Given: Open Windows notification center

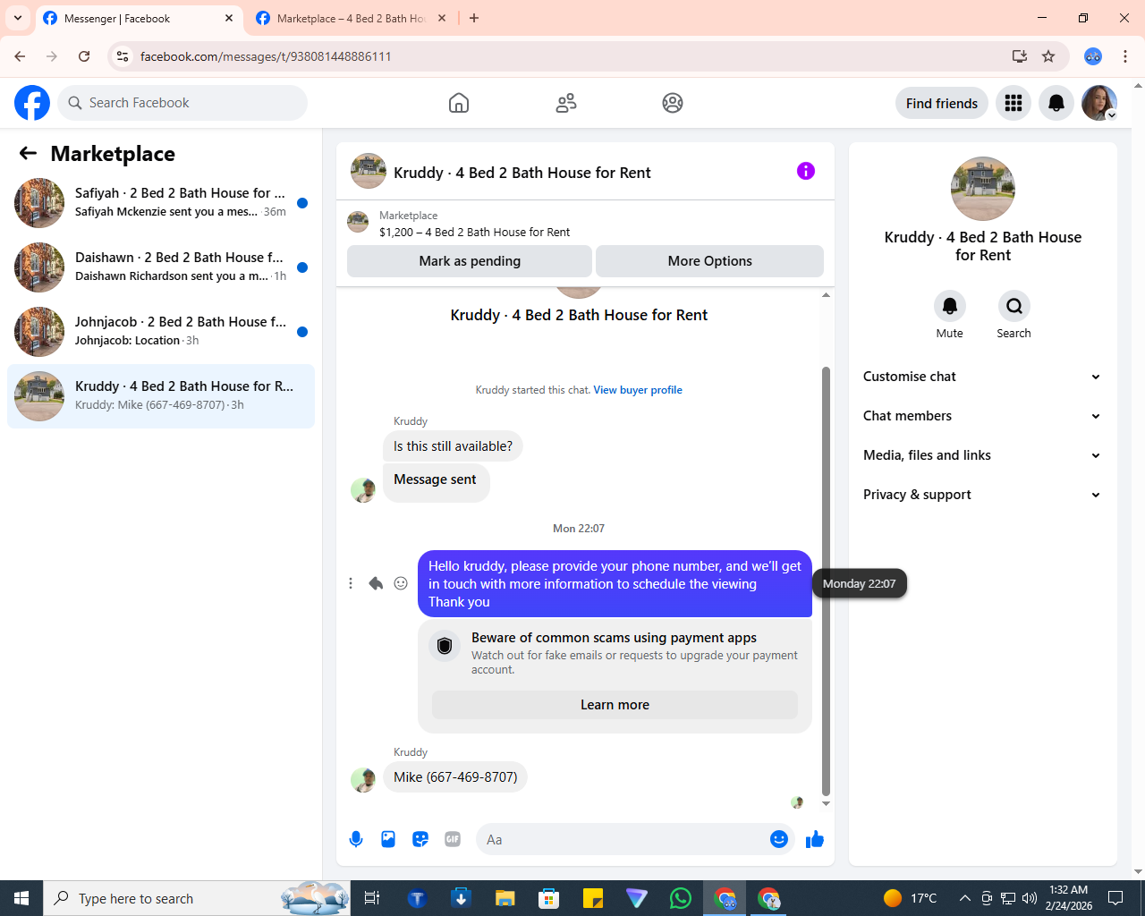Looking at the screenshot, I should coord(1115,898).
